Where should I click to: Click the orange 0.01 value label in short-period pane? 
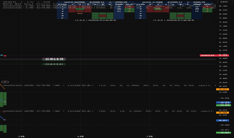223,89
